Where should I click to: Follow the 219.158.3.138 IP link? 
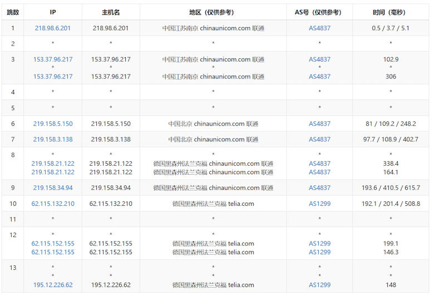(53, 140)
